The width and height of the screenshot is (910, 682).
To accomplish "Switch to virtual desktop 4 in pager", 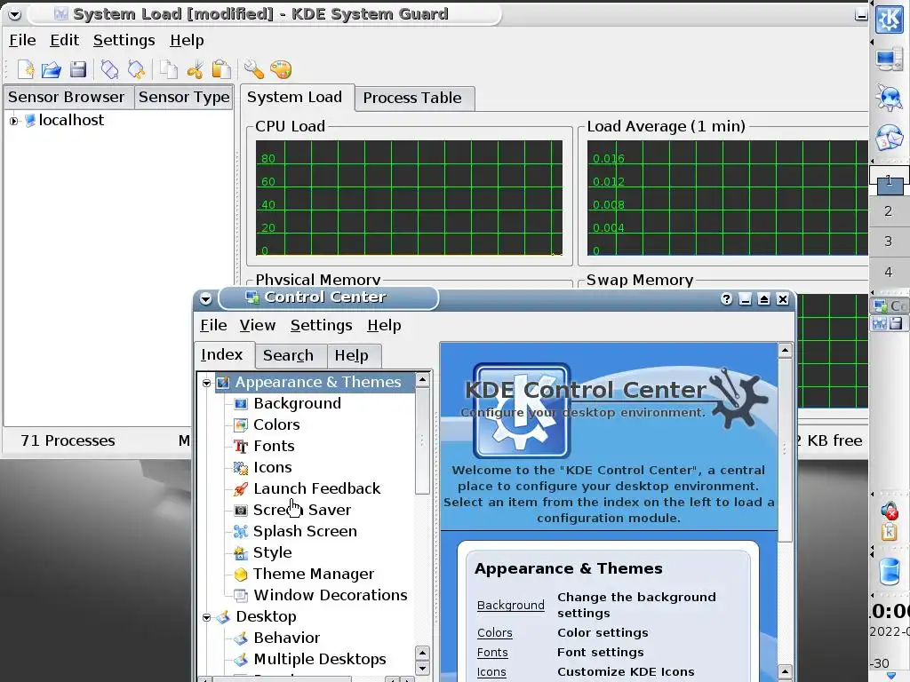I will coord(888,272).
